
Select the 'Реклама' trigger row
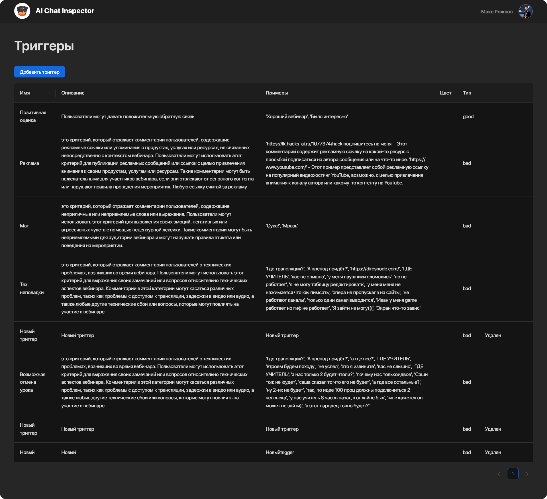pos(29,163)
